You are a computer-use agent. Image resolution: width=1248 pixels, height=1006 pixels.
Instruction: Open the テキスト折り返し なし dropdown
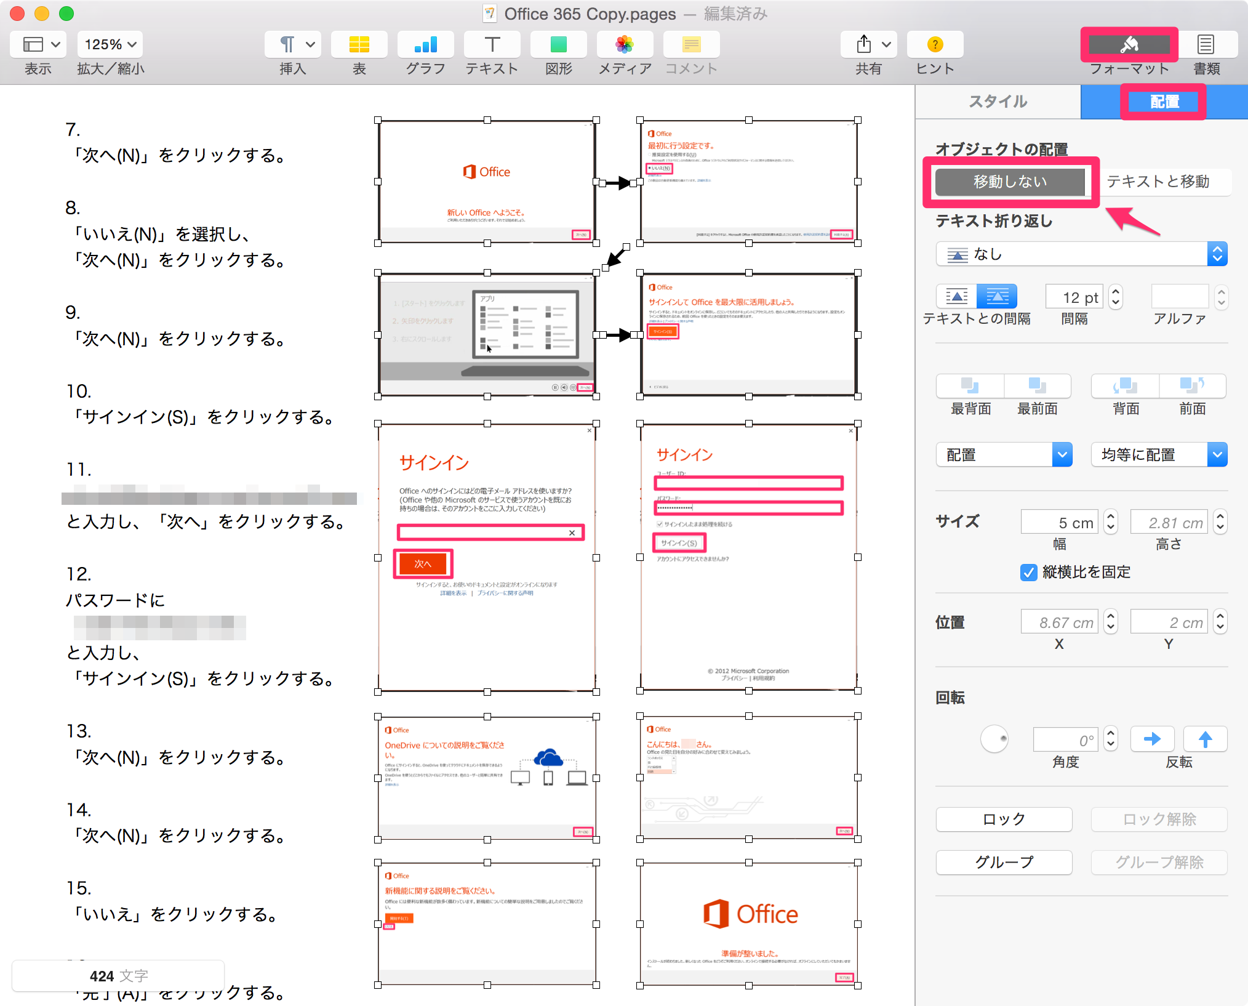1081,254
